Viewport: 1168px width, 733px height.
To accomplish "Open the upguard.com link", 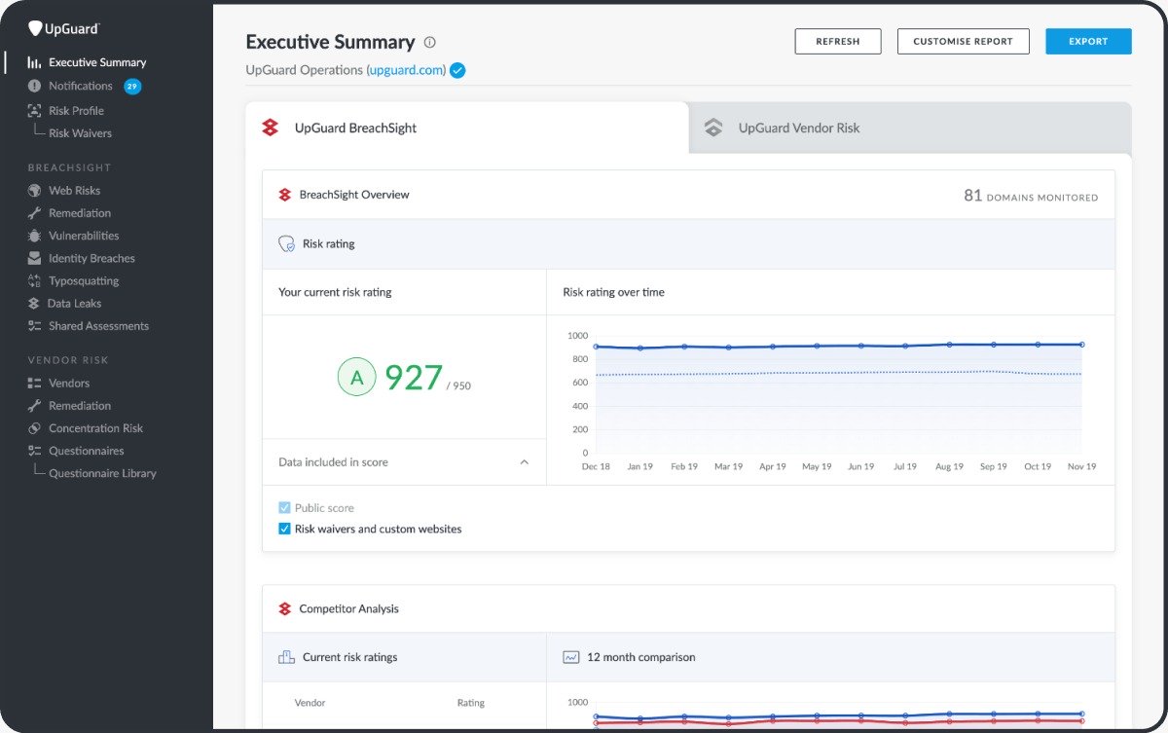I will tap(408, 70).
